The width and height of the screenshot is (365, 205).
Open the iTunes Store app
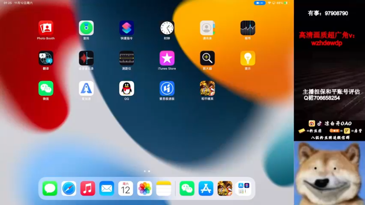[167, 58]
